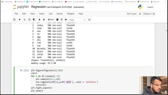This screenshot has width=168, height=95.
Task: Click the memory usage: 55.5 KB text
Action: [x=43, y=63]
